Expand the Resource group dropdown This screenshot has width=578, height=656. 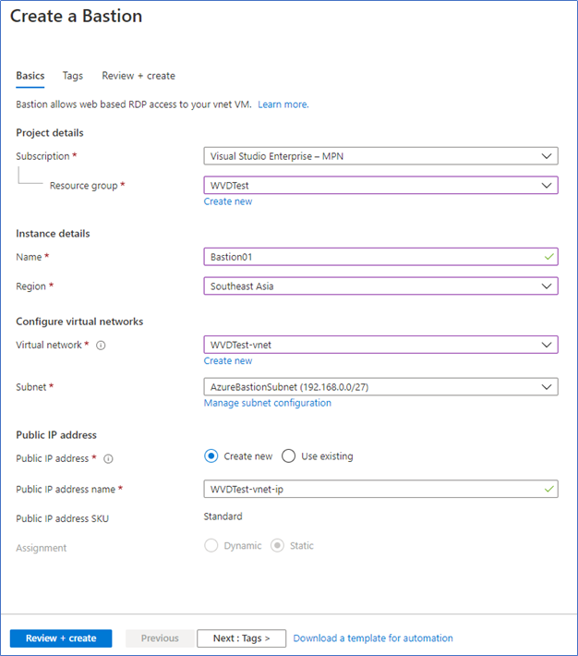380,186
